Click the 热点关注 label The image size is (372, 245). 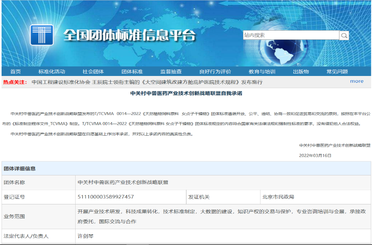(x=15, y=82)
